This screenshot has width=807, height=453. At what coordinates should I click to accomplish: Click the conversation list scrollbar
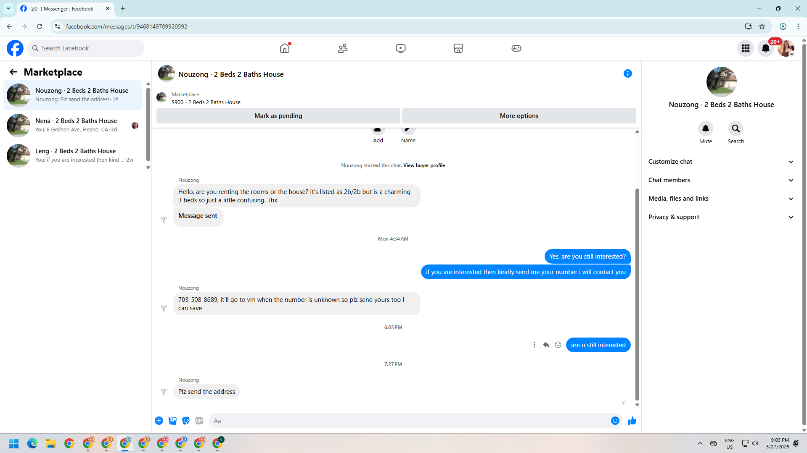tap(148, 124)
